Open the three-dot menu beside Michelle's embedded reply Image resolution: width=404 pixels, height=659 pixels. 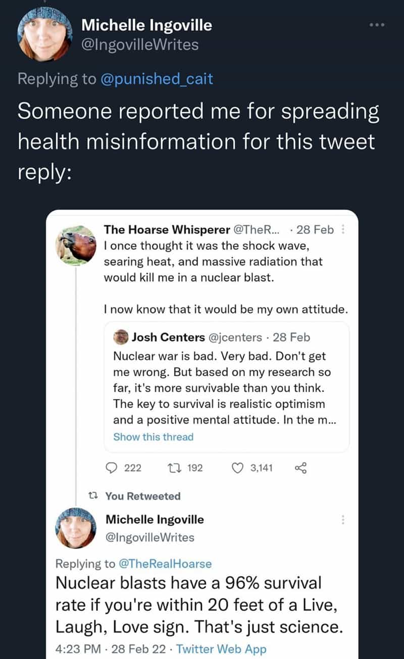[343, 520]
